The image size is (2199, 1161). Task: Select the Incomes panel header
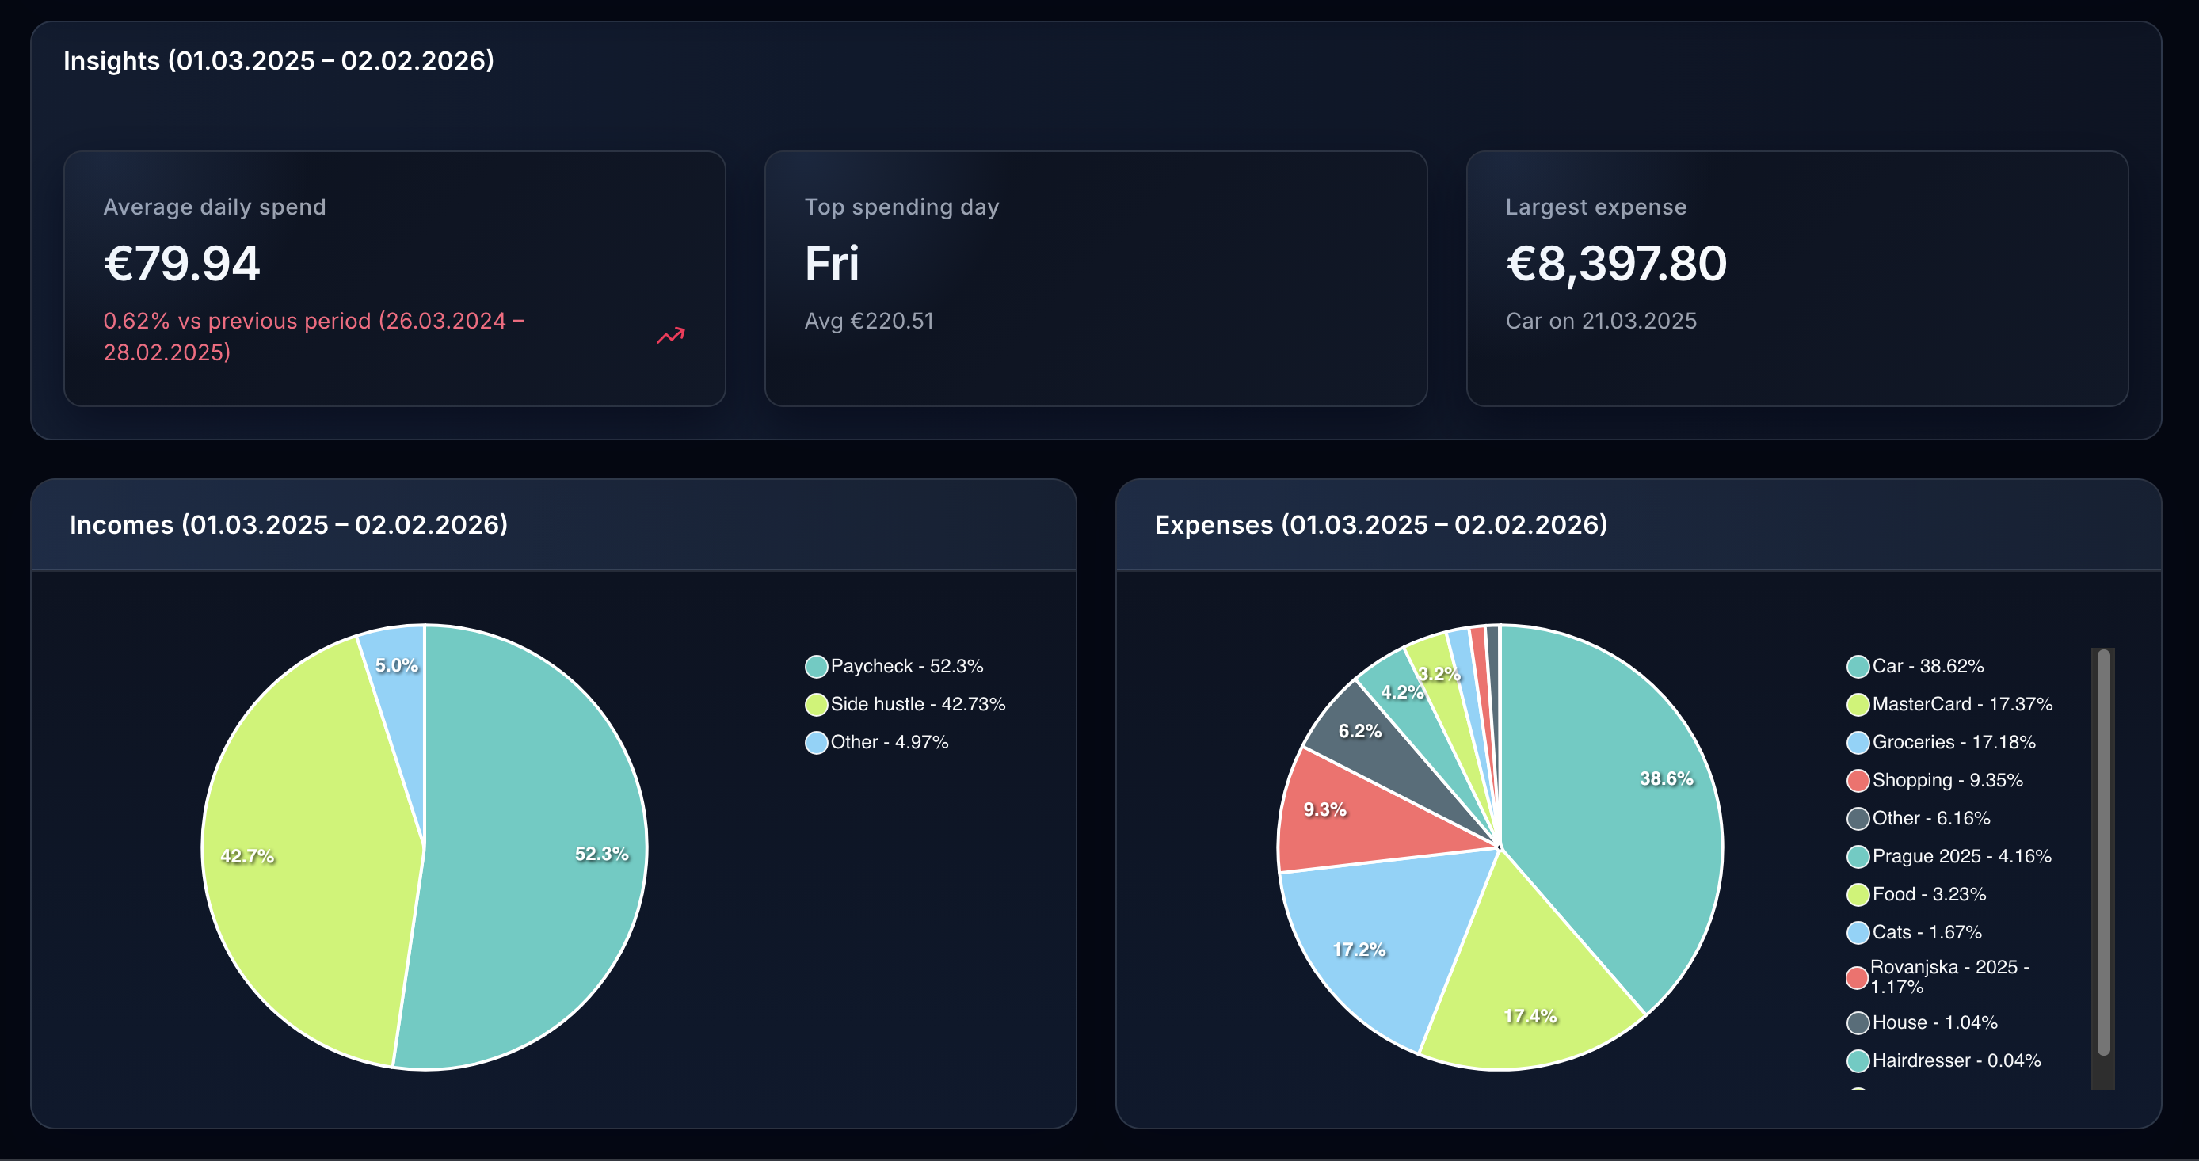pos(288,524)
